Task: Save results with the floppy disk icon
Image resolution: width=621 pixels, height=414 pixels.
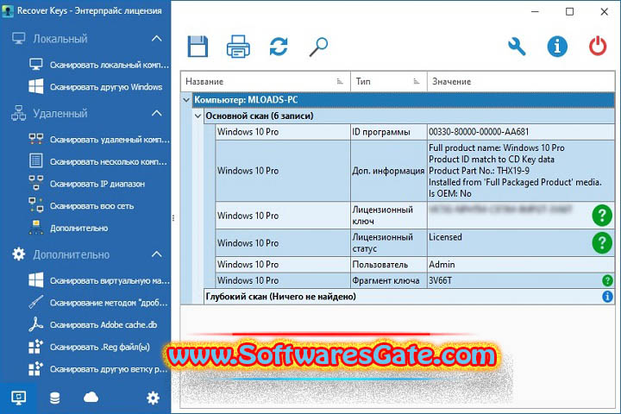Action: tap(198, 47)
